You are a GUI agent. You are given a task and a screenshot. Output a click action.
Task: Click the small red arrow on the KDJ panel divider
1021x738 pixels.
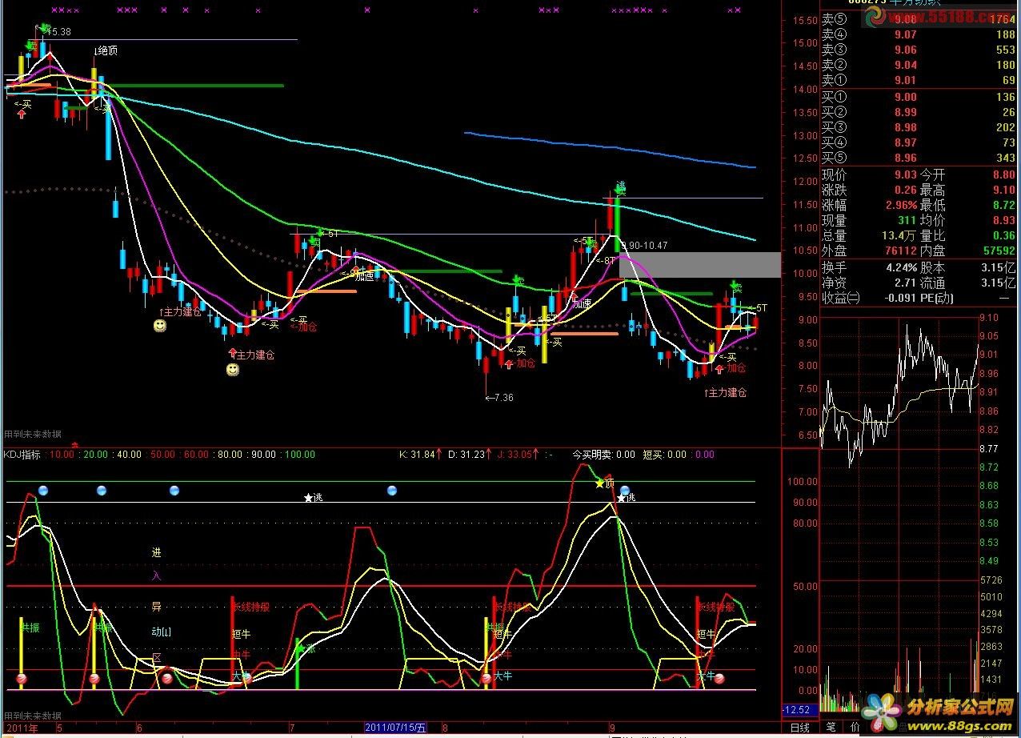pos(75,444)
